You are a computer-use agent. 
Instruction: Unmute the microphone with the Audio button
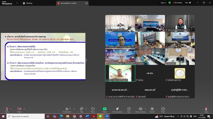click(7, 109)
